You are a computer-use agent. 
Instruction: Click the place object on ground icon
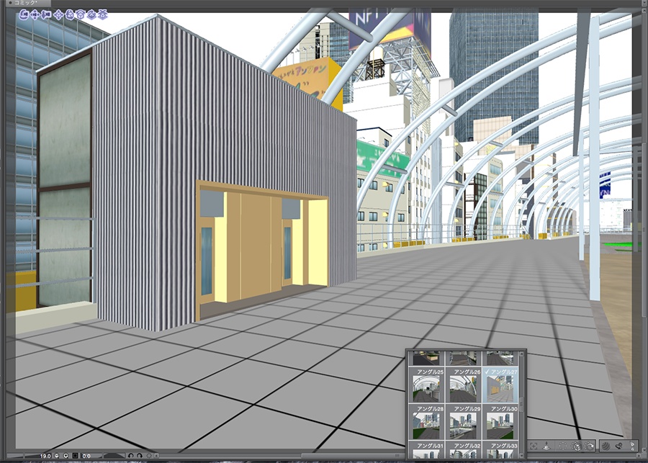546,446
